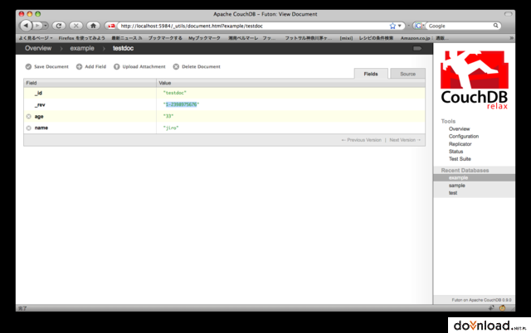The image size is (531, 333).
Task: Click the Field column header
Action: point(90,83)
